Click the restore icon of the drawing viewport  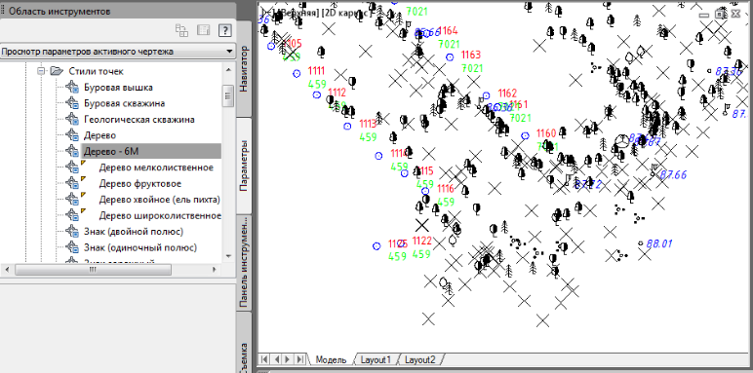[720, 14]
